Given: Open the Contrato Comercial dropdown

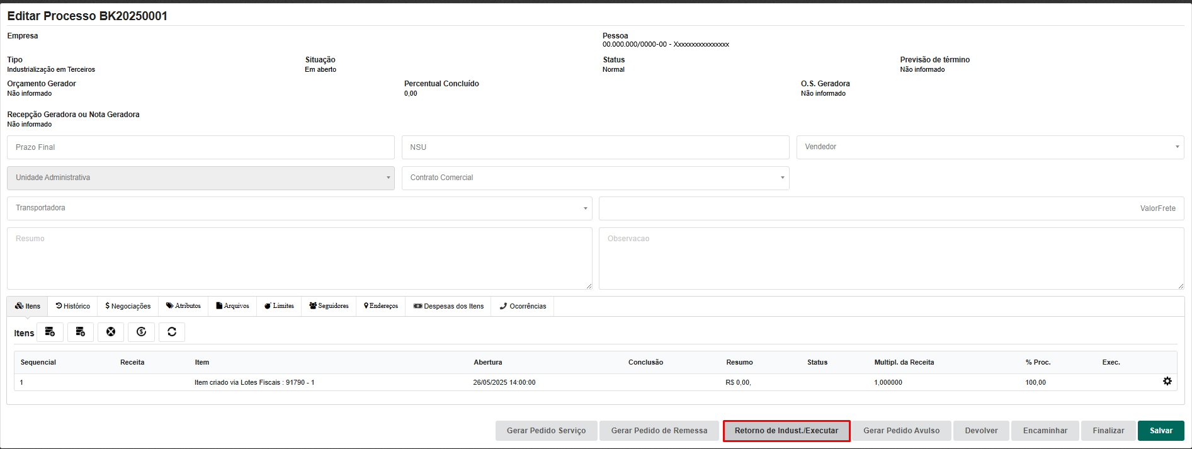Looking at the screenshot, I should coord(595,178).
